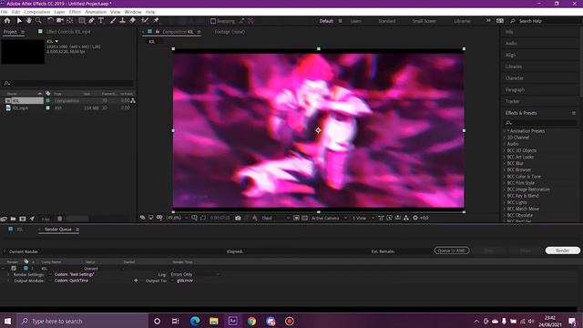Image resolution: width=583 pixels, height=328 pixels.
Task: Open the magnification ratio dropdown (49.6%)
Action: pos(177,218)
